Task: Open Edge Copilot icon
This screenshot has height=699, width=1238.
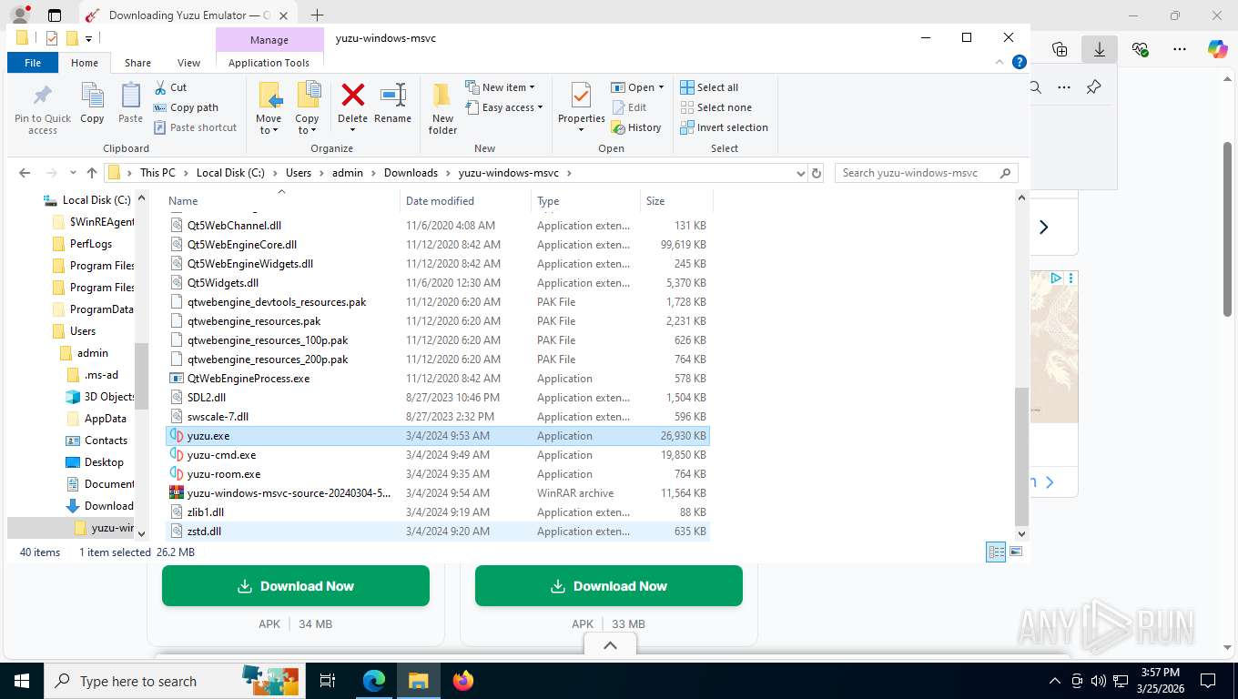Action: pos(1217,50)
